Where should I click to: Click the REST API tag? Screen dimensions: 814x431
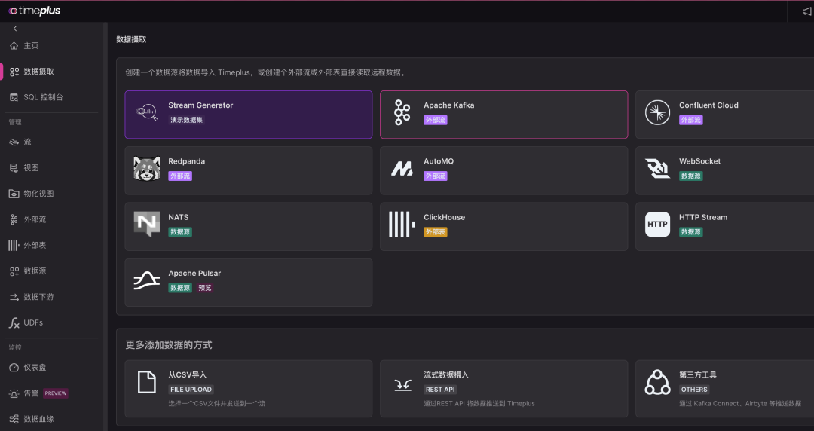(440, 390)
